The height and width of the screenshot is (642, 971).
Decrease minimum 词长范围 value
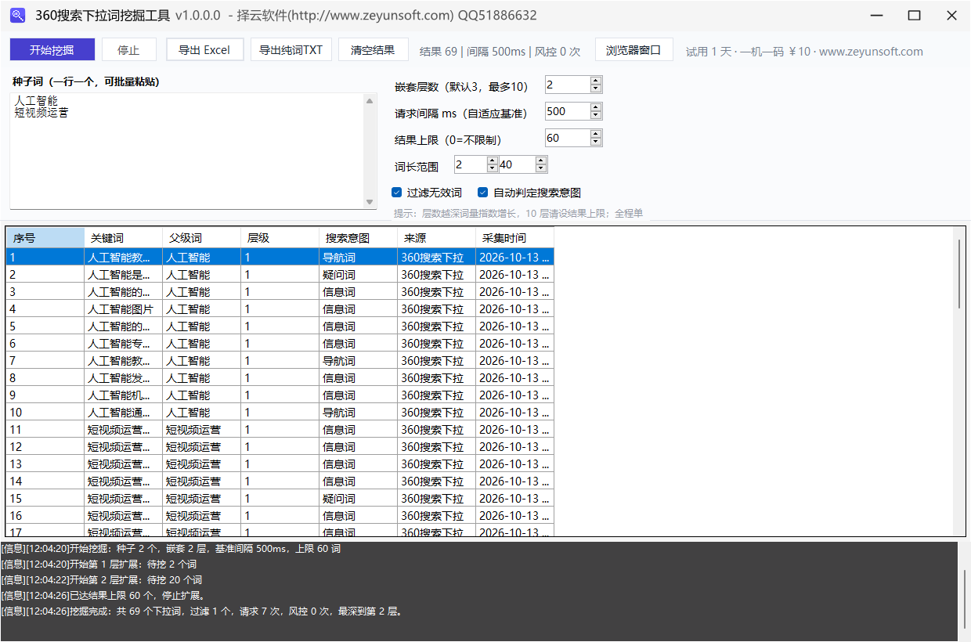pyautogui.click(x=493, y=168)
